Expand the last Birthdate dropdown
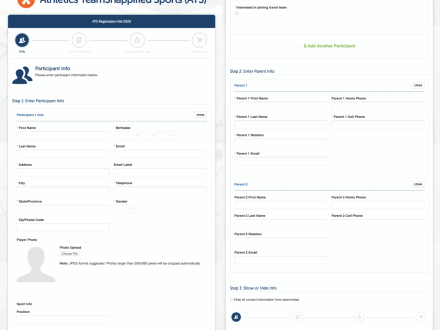Screen dimensions: 440x330 (x=167, y=135)
